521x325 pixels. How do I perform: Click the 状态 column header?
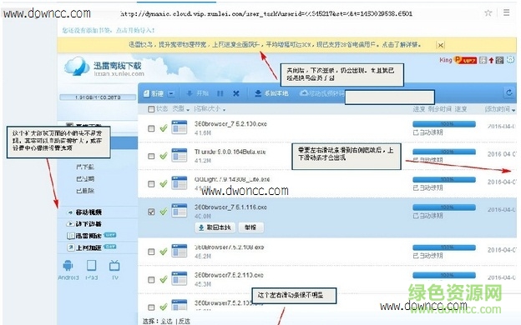[162, 109]
